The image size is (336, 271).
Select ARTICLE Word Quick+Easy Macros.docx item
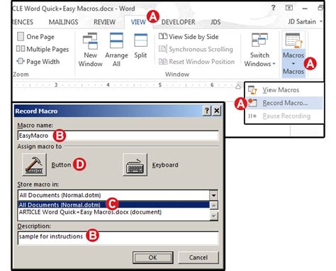tap(113, 212)
